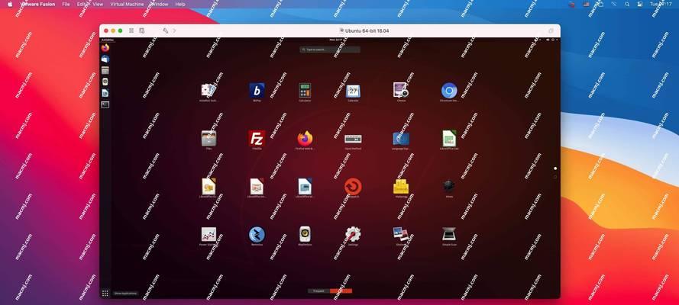Launch LibreOffice Draw
This screenshot has width=679, height=305.
coord(209,186)
